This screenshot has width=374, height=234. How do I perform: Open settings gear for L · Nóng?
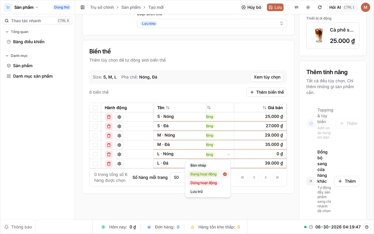119,154
